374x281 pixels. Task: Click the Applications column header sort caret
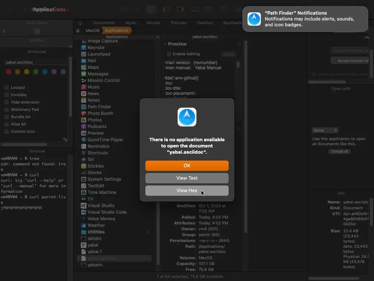coord(157,37)
